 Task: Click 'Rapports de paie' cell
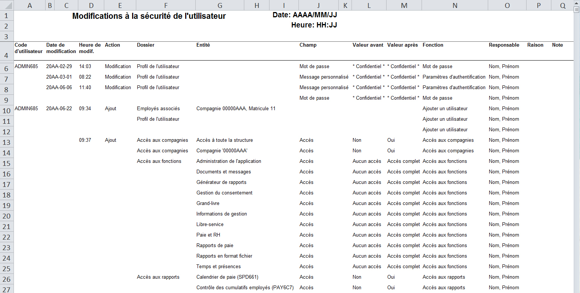pos(215,246)
